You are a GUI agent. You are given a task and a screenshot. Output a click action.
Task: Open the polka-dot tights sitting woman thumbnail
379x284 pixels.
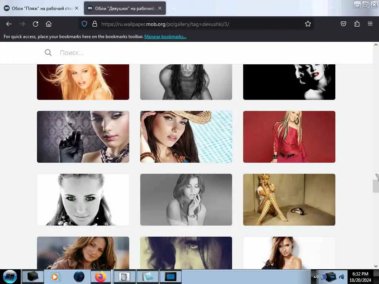(289, 199)
